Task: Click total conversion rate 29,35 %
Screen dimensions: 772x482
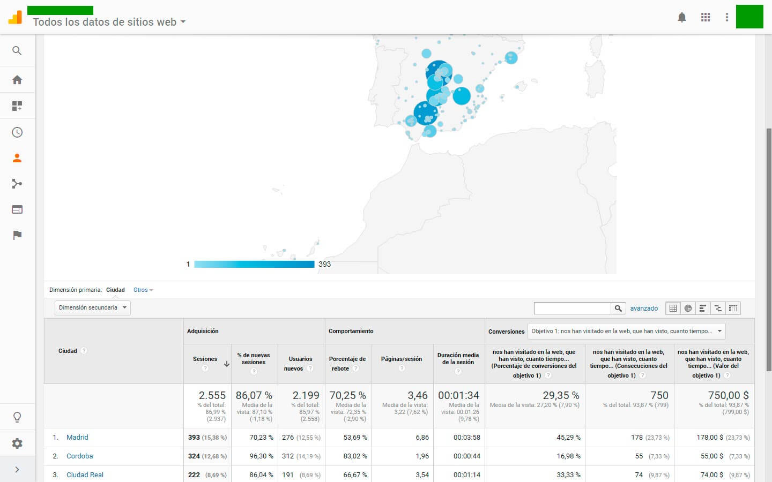Action: (x=561, y=395)
